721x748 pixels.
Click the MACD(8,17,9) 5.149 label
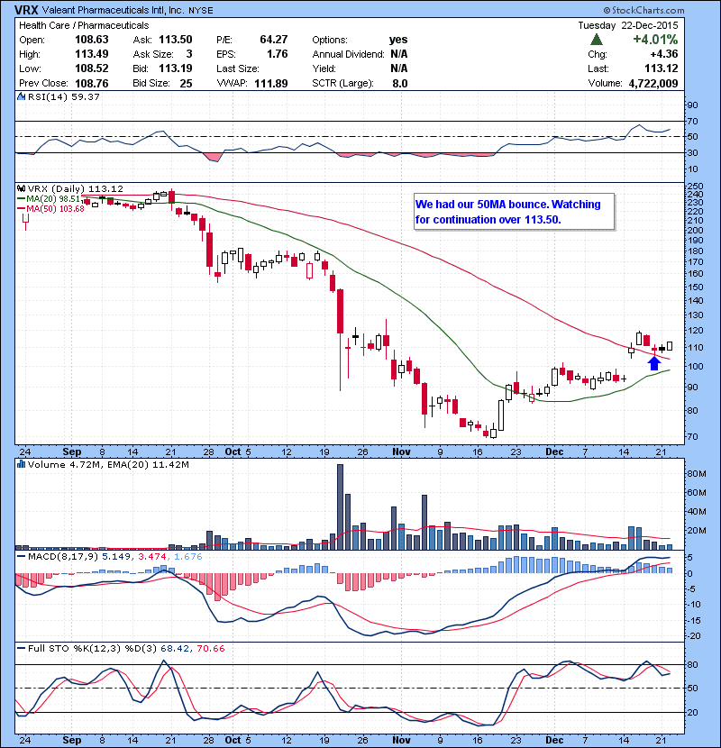78,556
